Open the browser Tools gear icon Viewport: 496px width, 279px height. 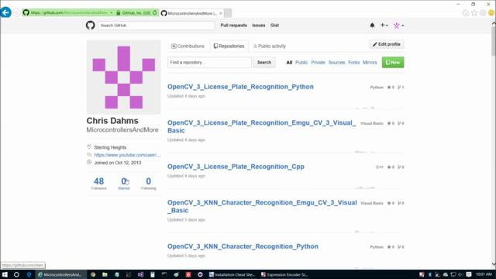click(483, 13)
